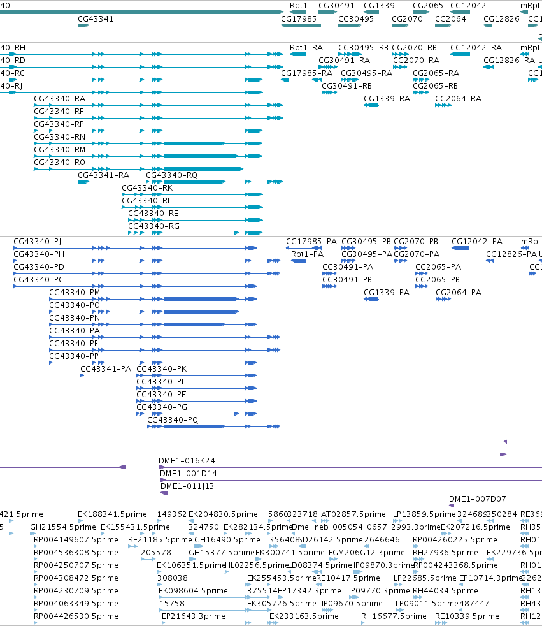Click protein CG43340-PH
This screenshot has height=626, width=542.
39,254
